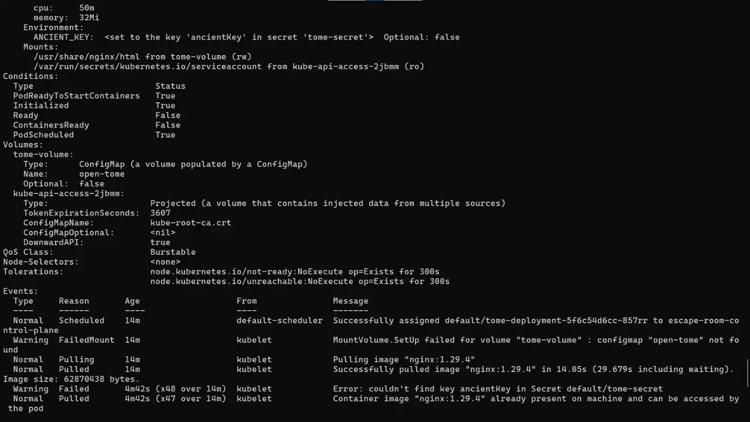Click the open-tome volume name value
The image size is (750, 422).
[102, 174]
